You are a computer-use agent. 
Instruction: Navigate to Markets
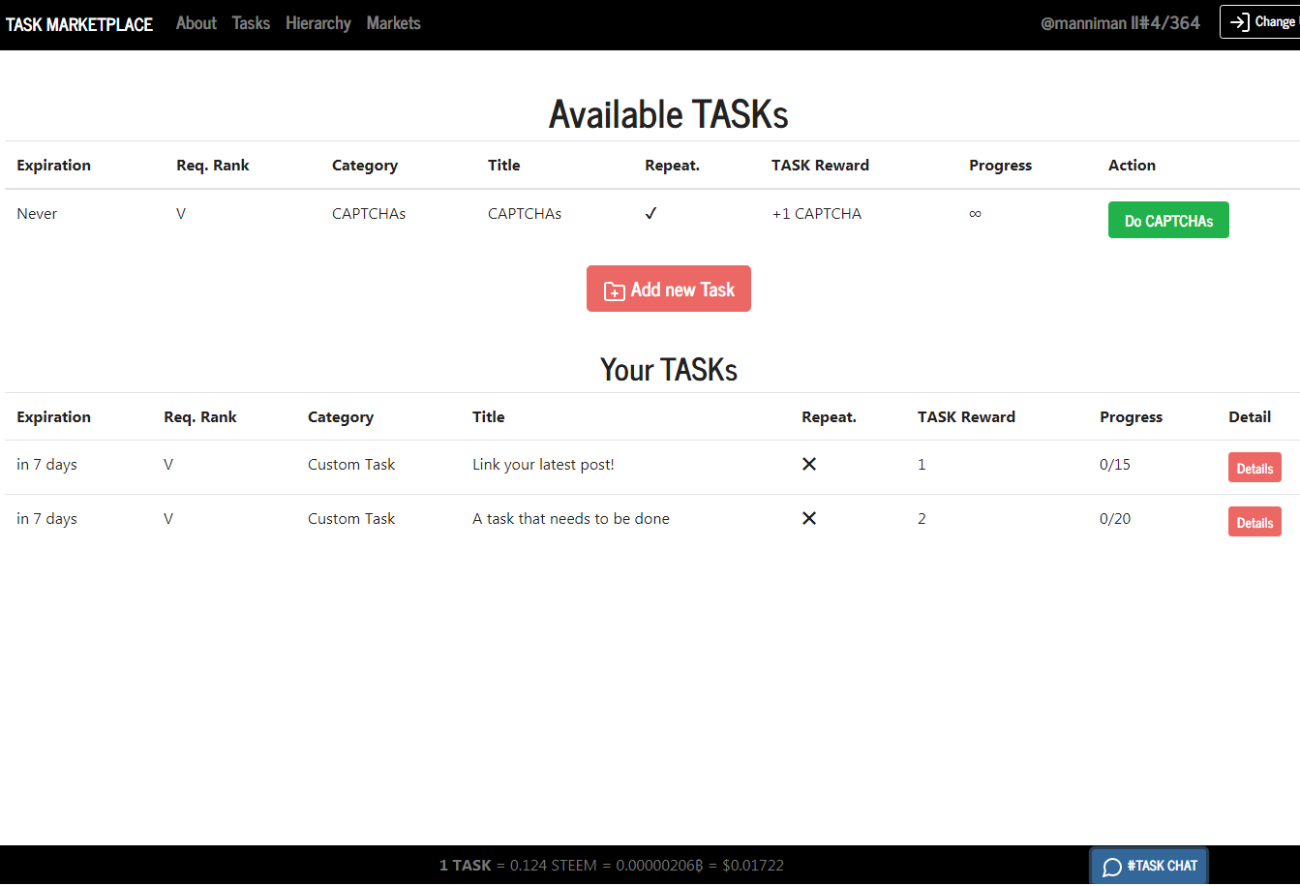(393, 23)
